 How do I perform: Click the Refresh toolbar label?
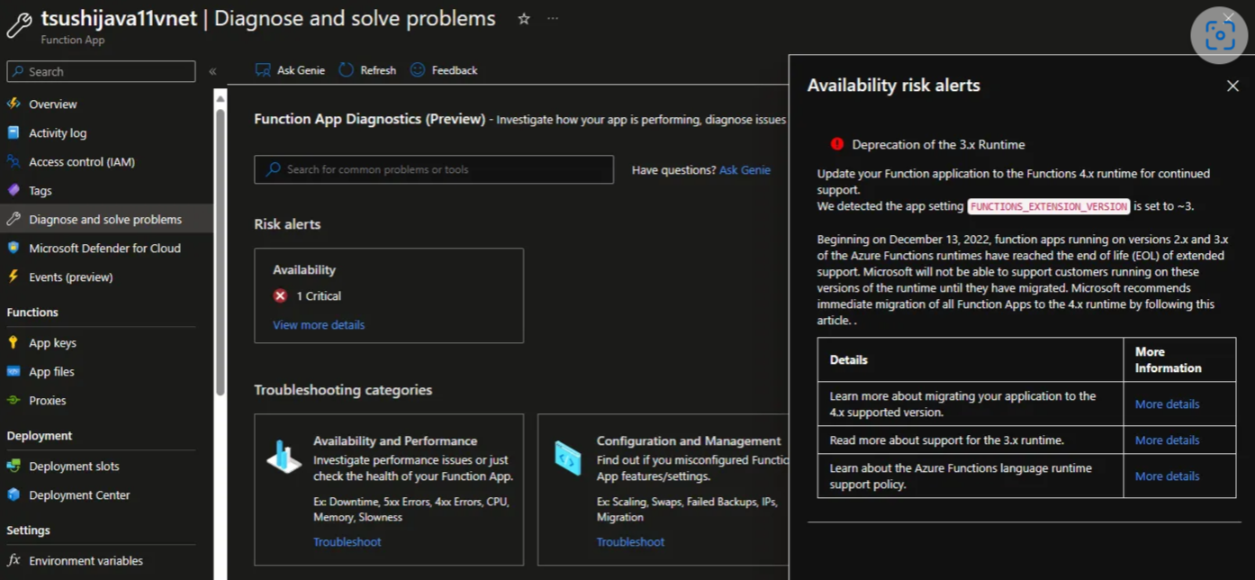[x=378, y=70]
